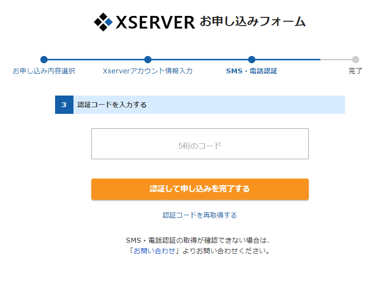
Task: Open the お問い合わせ contact link
Action: coord(155,251)
